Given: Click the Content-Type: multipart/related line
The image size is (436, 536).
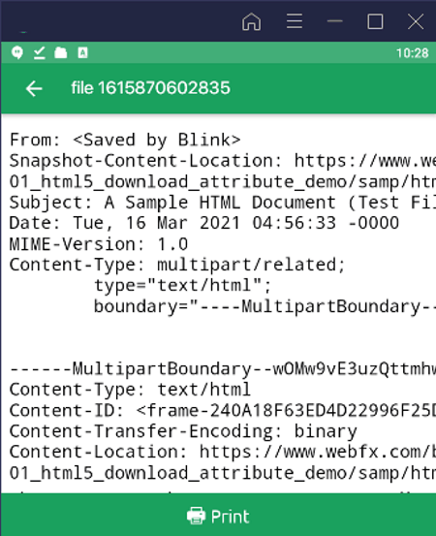Looking at the screenshot, I should 177,265.
